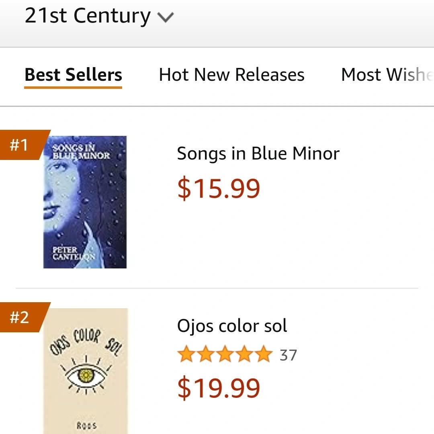Click the eye illustration on Ojos cover
Screen dimensions: 434x434
[85, 375]
